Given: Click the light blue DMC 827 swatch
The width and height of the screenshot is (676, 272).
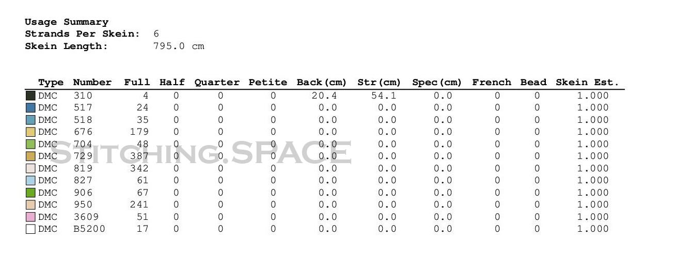Looking at the screenshot, I should [x=30, y=181].
